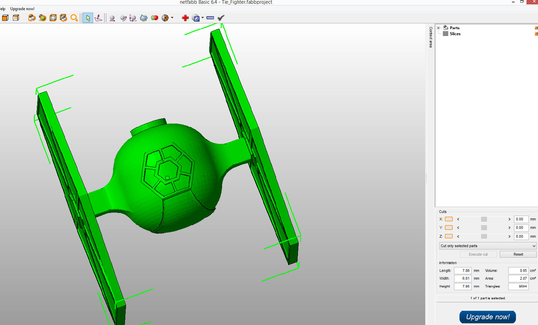Screen dimensions: 538x325
Task: Open the analysis icon dropdown arrow
Action: 203,18
